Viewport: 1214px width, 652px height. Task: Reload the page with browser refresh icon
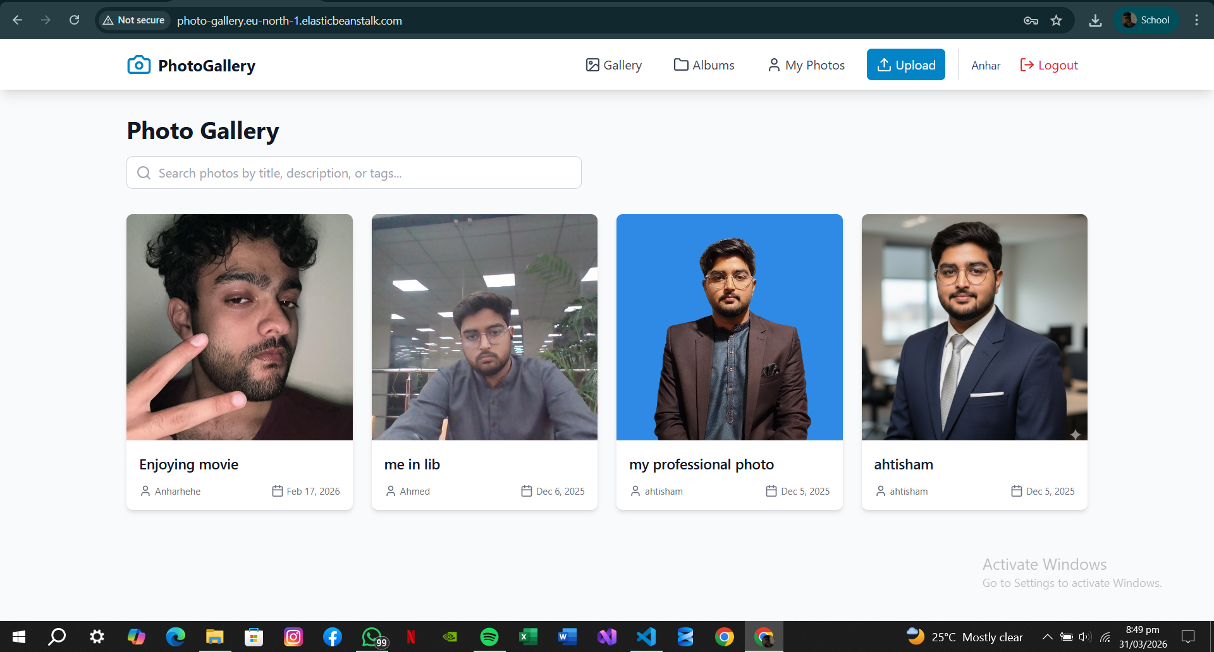(75, 20)
